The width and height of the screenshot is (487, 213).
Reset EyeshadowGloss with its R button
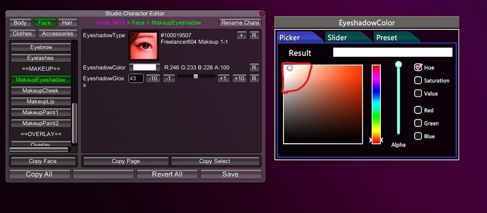coord(254,78)
